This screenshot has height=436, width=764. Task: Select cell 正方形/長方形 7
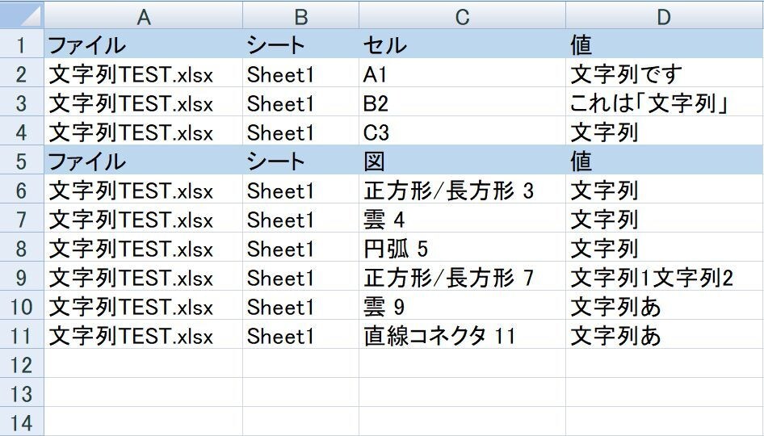tap(463, 276)
